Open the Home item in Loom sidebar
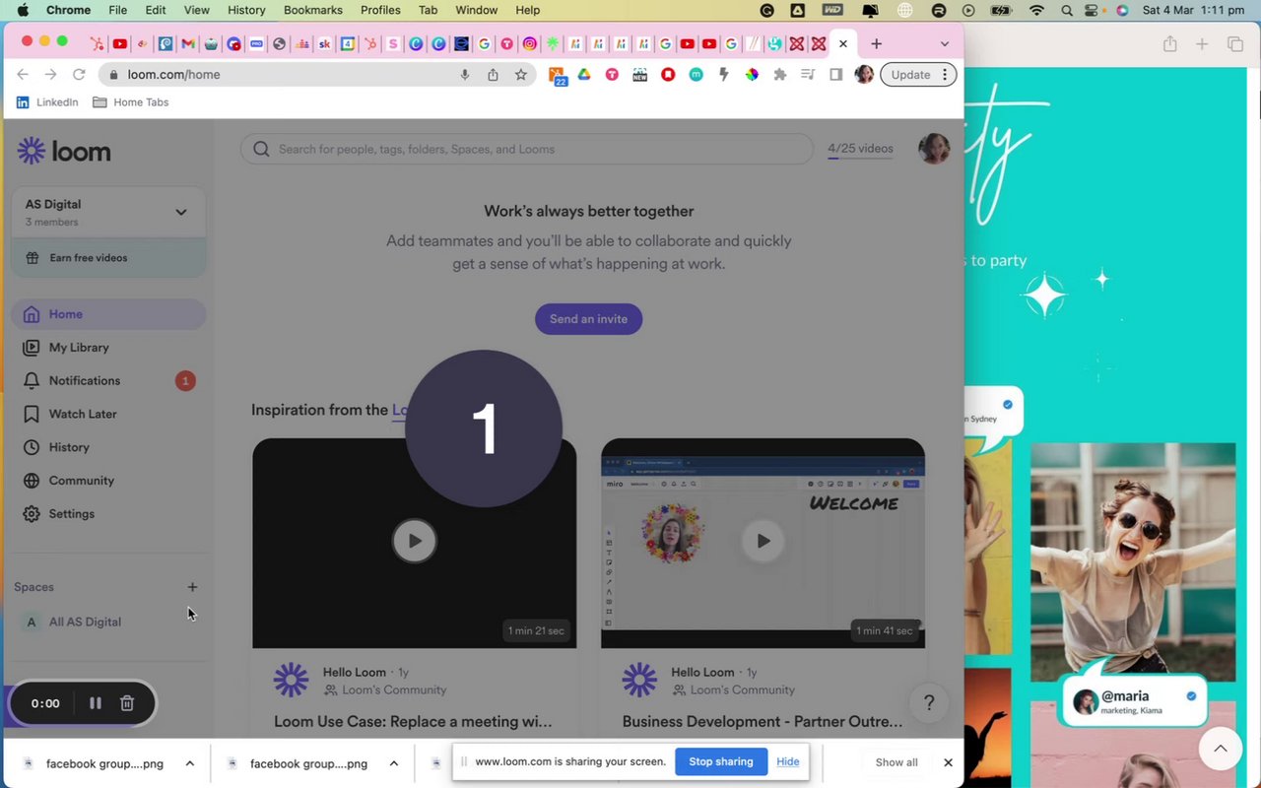 pyautogui.click(x=108, y=314)
